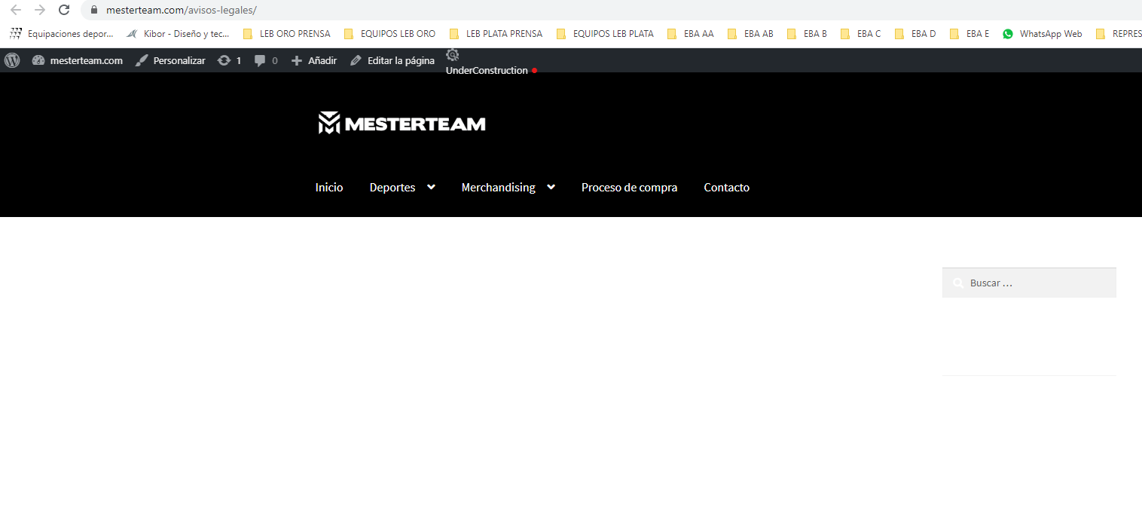
Task: Click the address bar URL mesterteam.com/avisos-legales/
Action: [x=182, y=10]
